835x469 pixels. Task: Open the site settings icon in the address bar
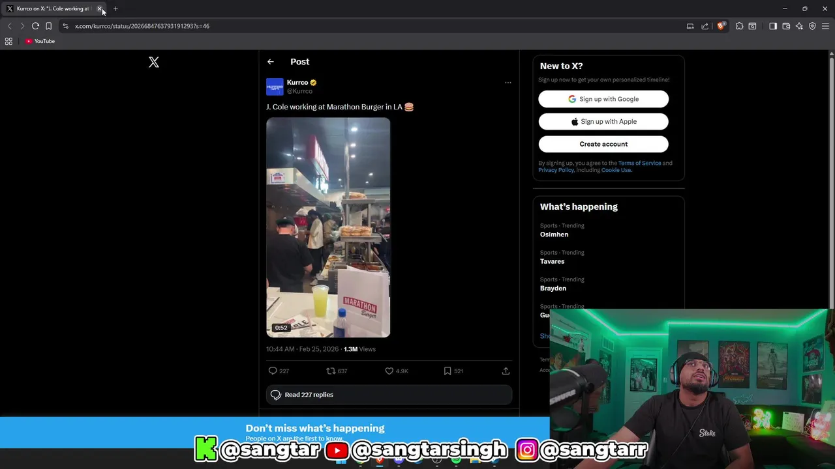65,26
